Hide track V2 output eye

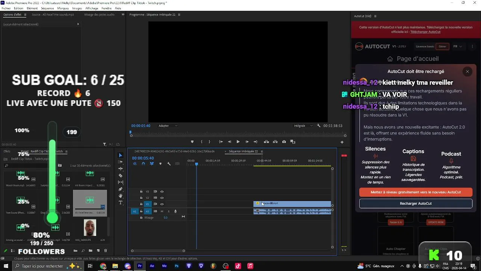tap(162, 198)
